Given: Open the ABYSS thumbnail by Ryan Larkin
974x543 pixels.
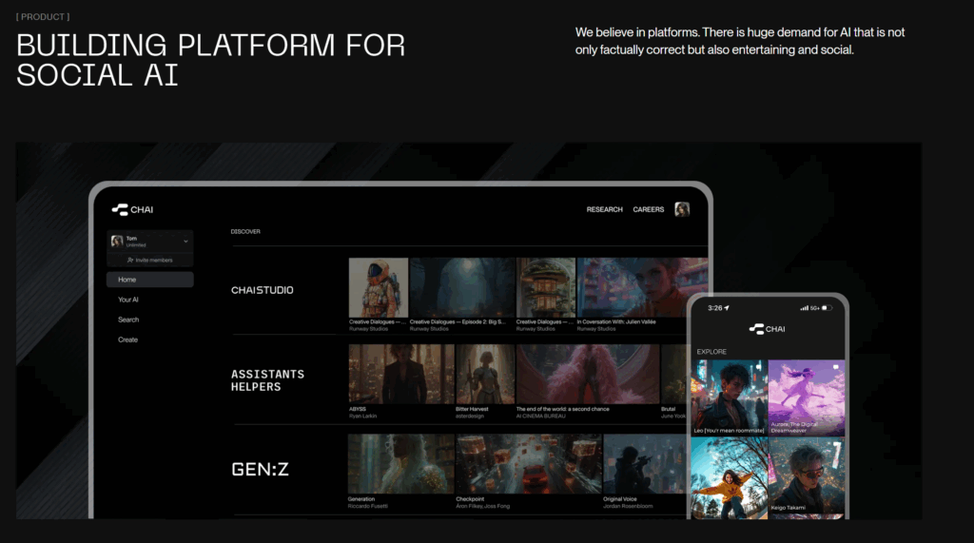Looking at the screenshot, I should pos(400,374).
